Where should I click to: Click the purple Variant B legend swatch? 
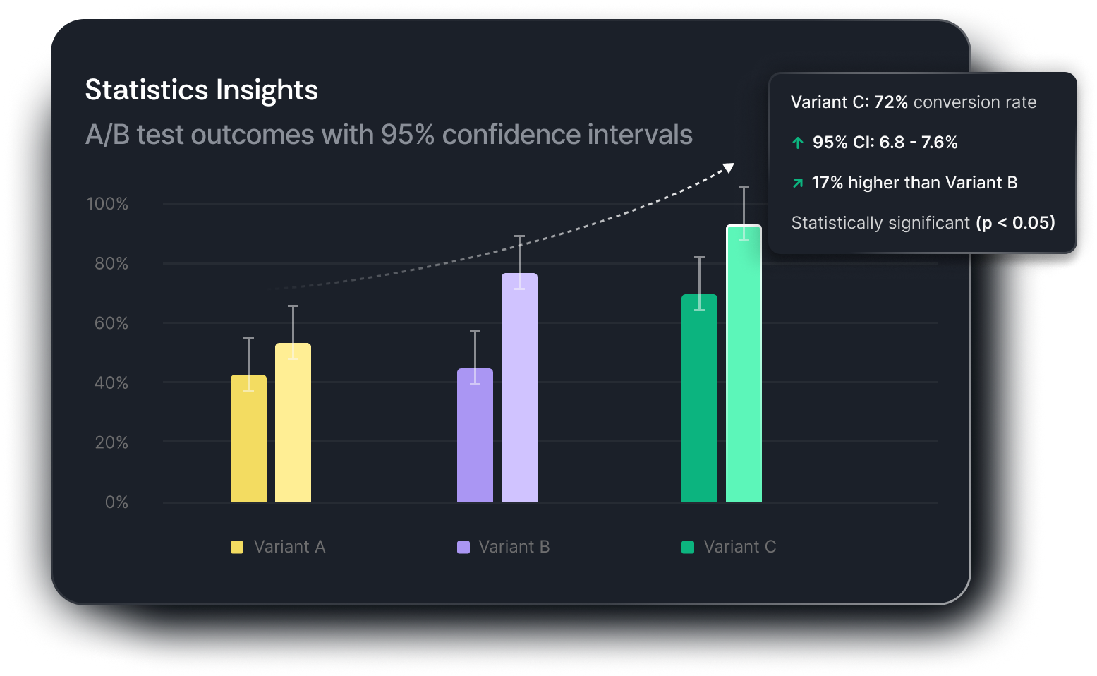tap(463, 547)
